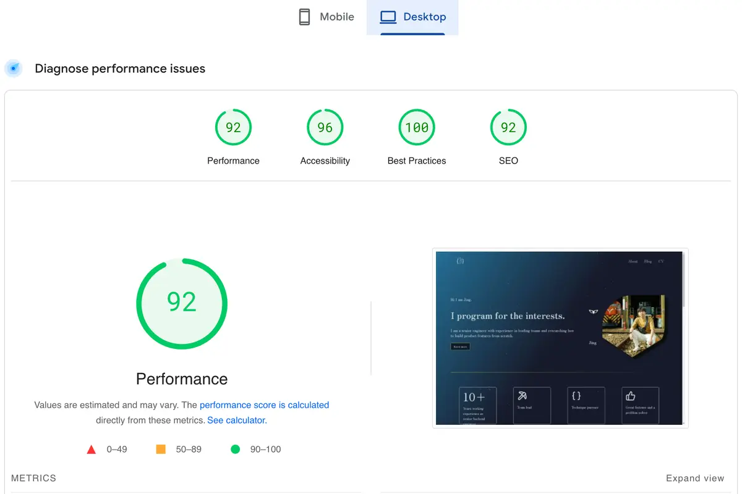Open the 'performance score is calculated' link
Viewport: 742px width, 494px height.
tap(264, 405)
